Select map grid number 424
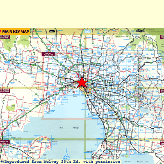The image size is (164, 164). [16, 123]
